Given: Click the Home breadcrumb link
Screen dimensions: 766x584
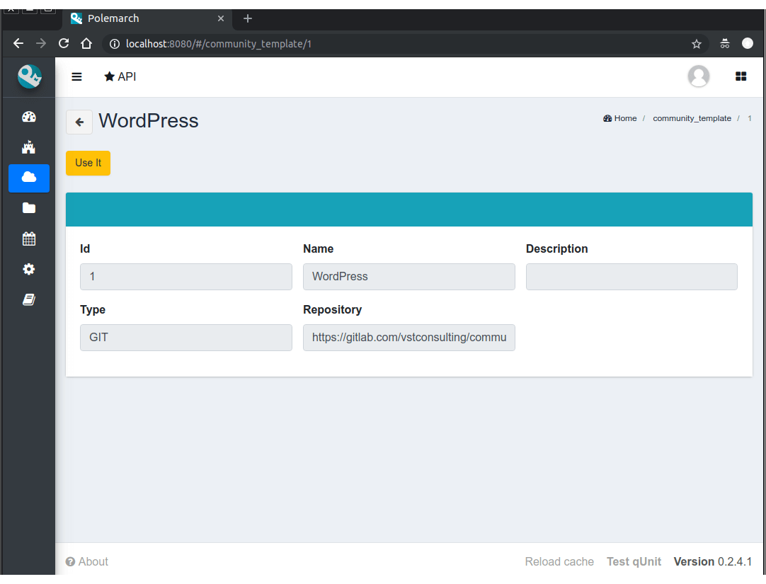Looking at the screenshot, I should pos(620,118).
